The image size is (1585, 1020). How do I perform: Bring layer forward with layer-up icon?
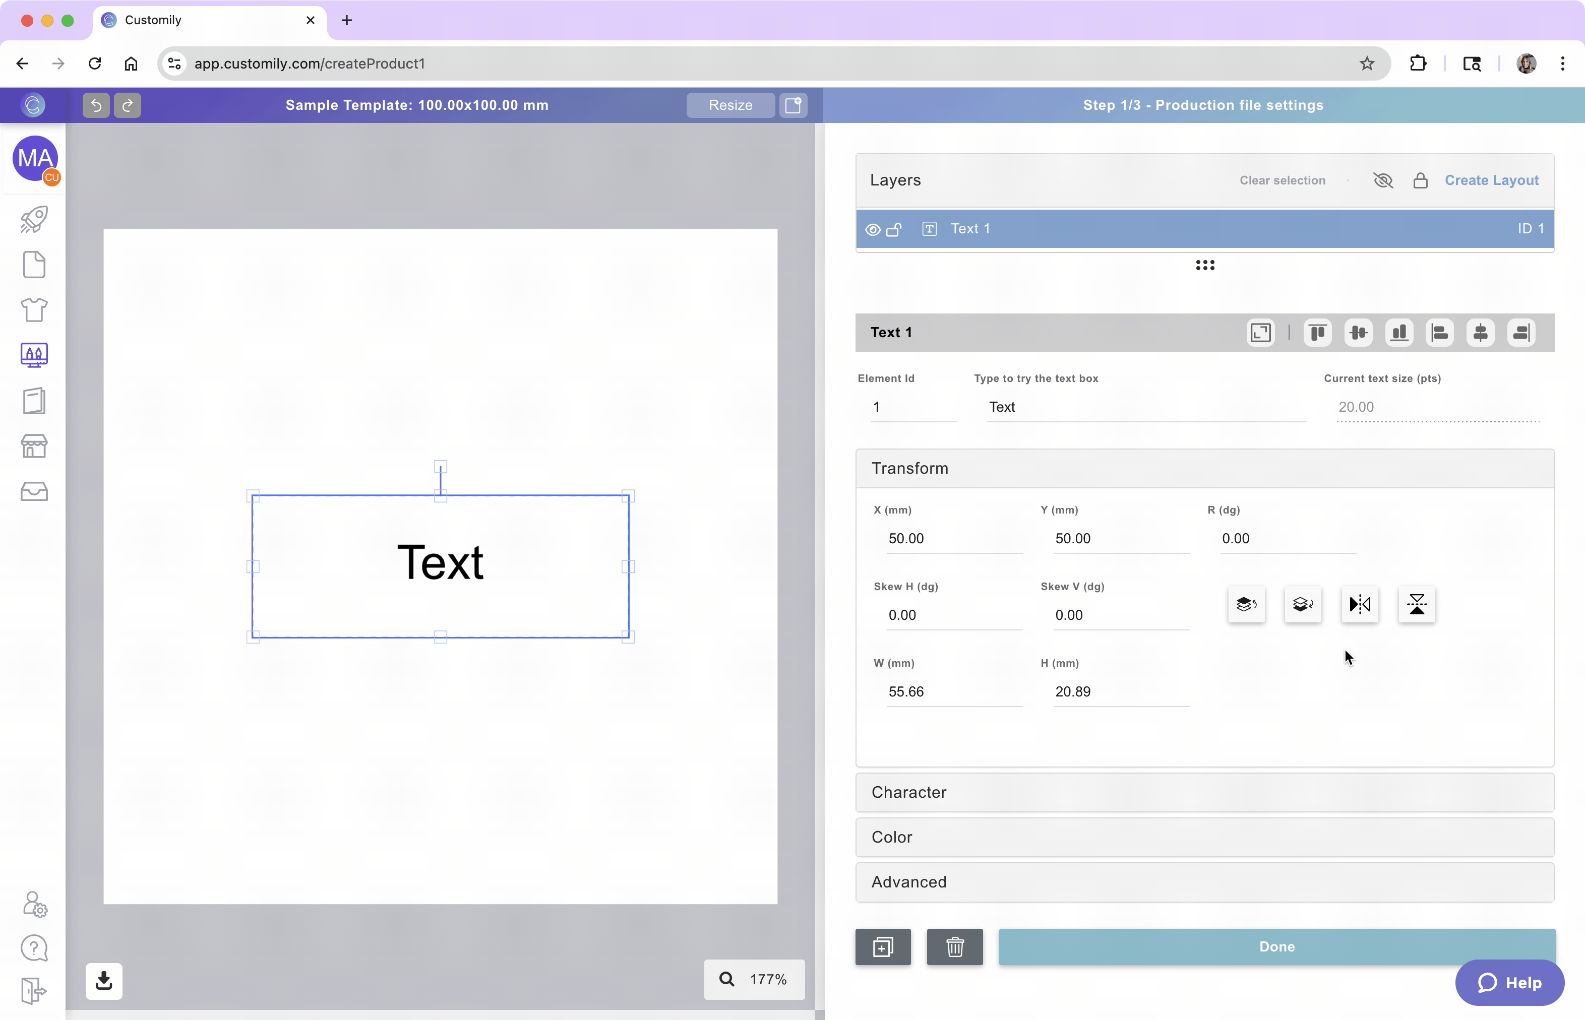tap(1246, 604)
